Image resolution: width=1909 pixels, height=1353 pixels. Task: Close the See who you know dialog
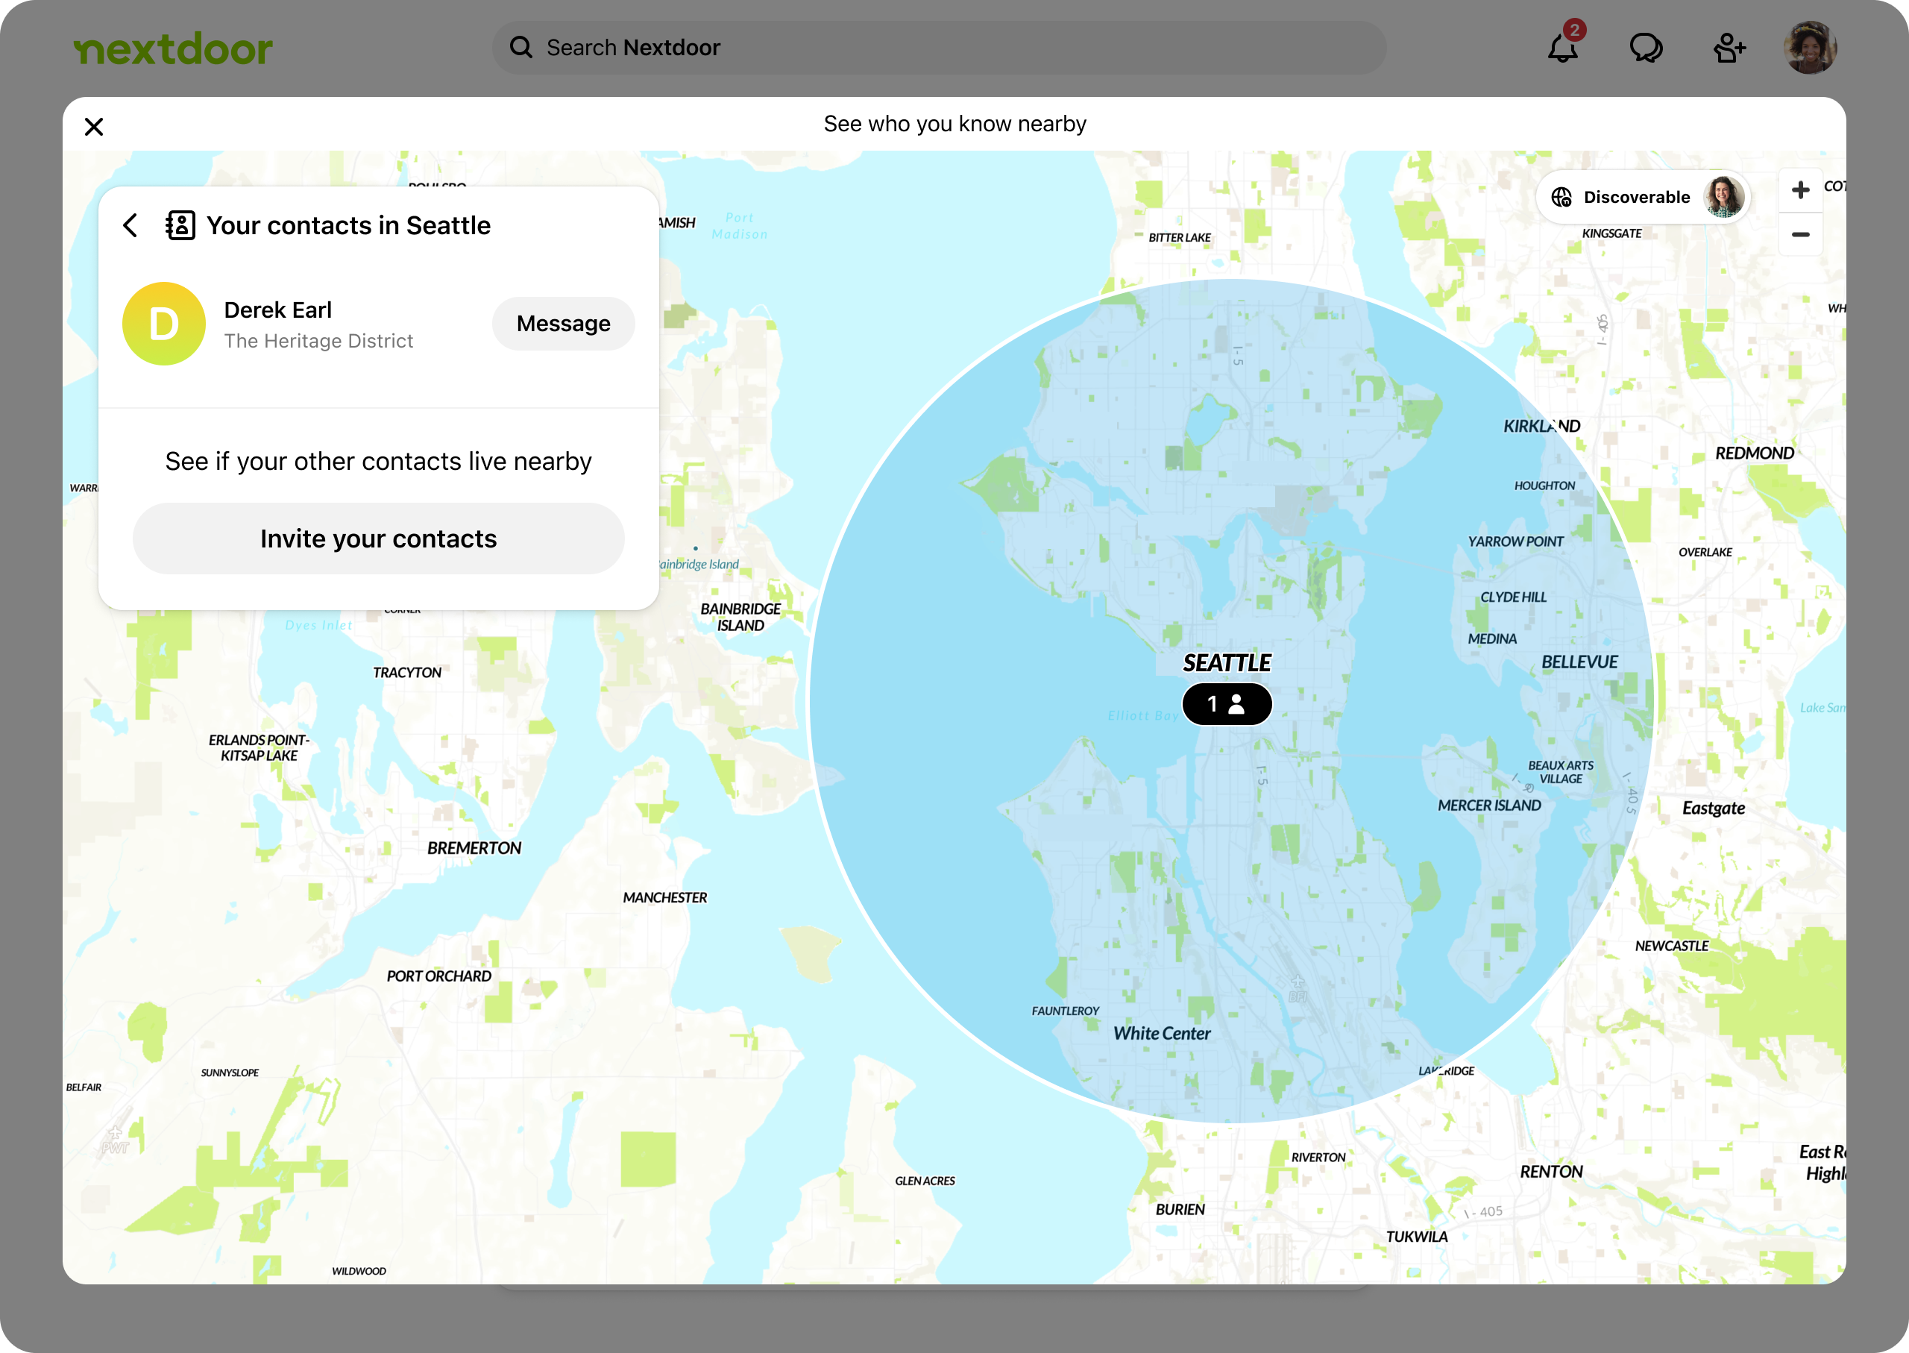[94, 127]
